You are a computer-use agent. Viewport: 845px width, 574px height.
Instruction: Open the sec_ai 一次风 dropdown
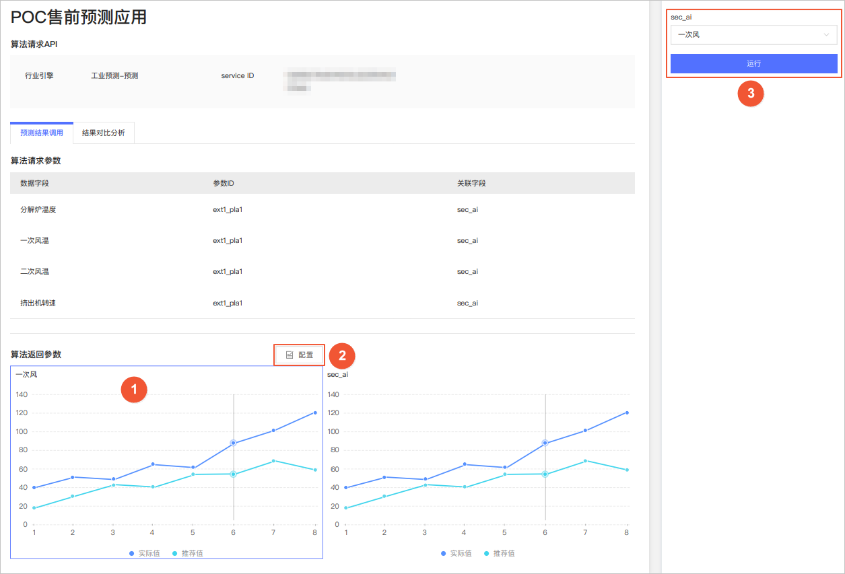click(753, 34)
